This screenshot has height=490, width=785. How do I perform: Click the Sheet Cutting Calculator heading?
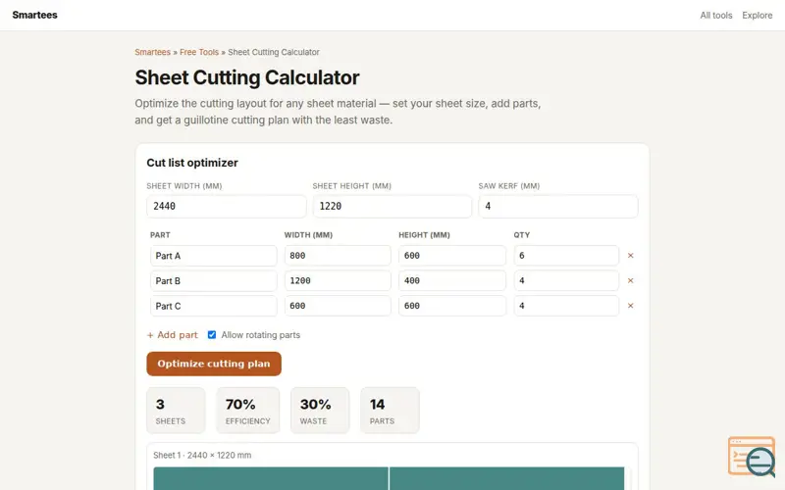pos(247,77)
